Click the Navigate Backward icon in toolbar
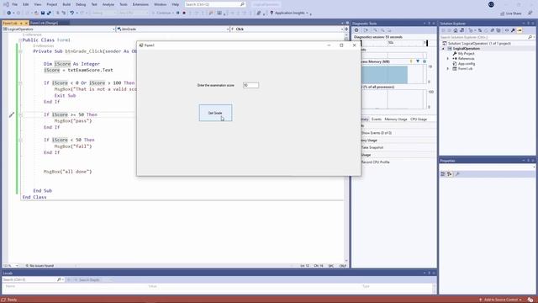This screenshot has width=538, height=303. [x=9, y=13]
